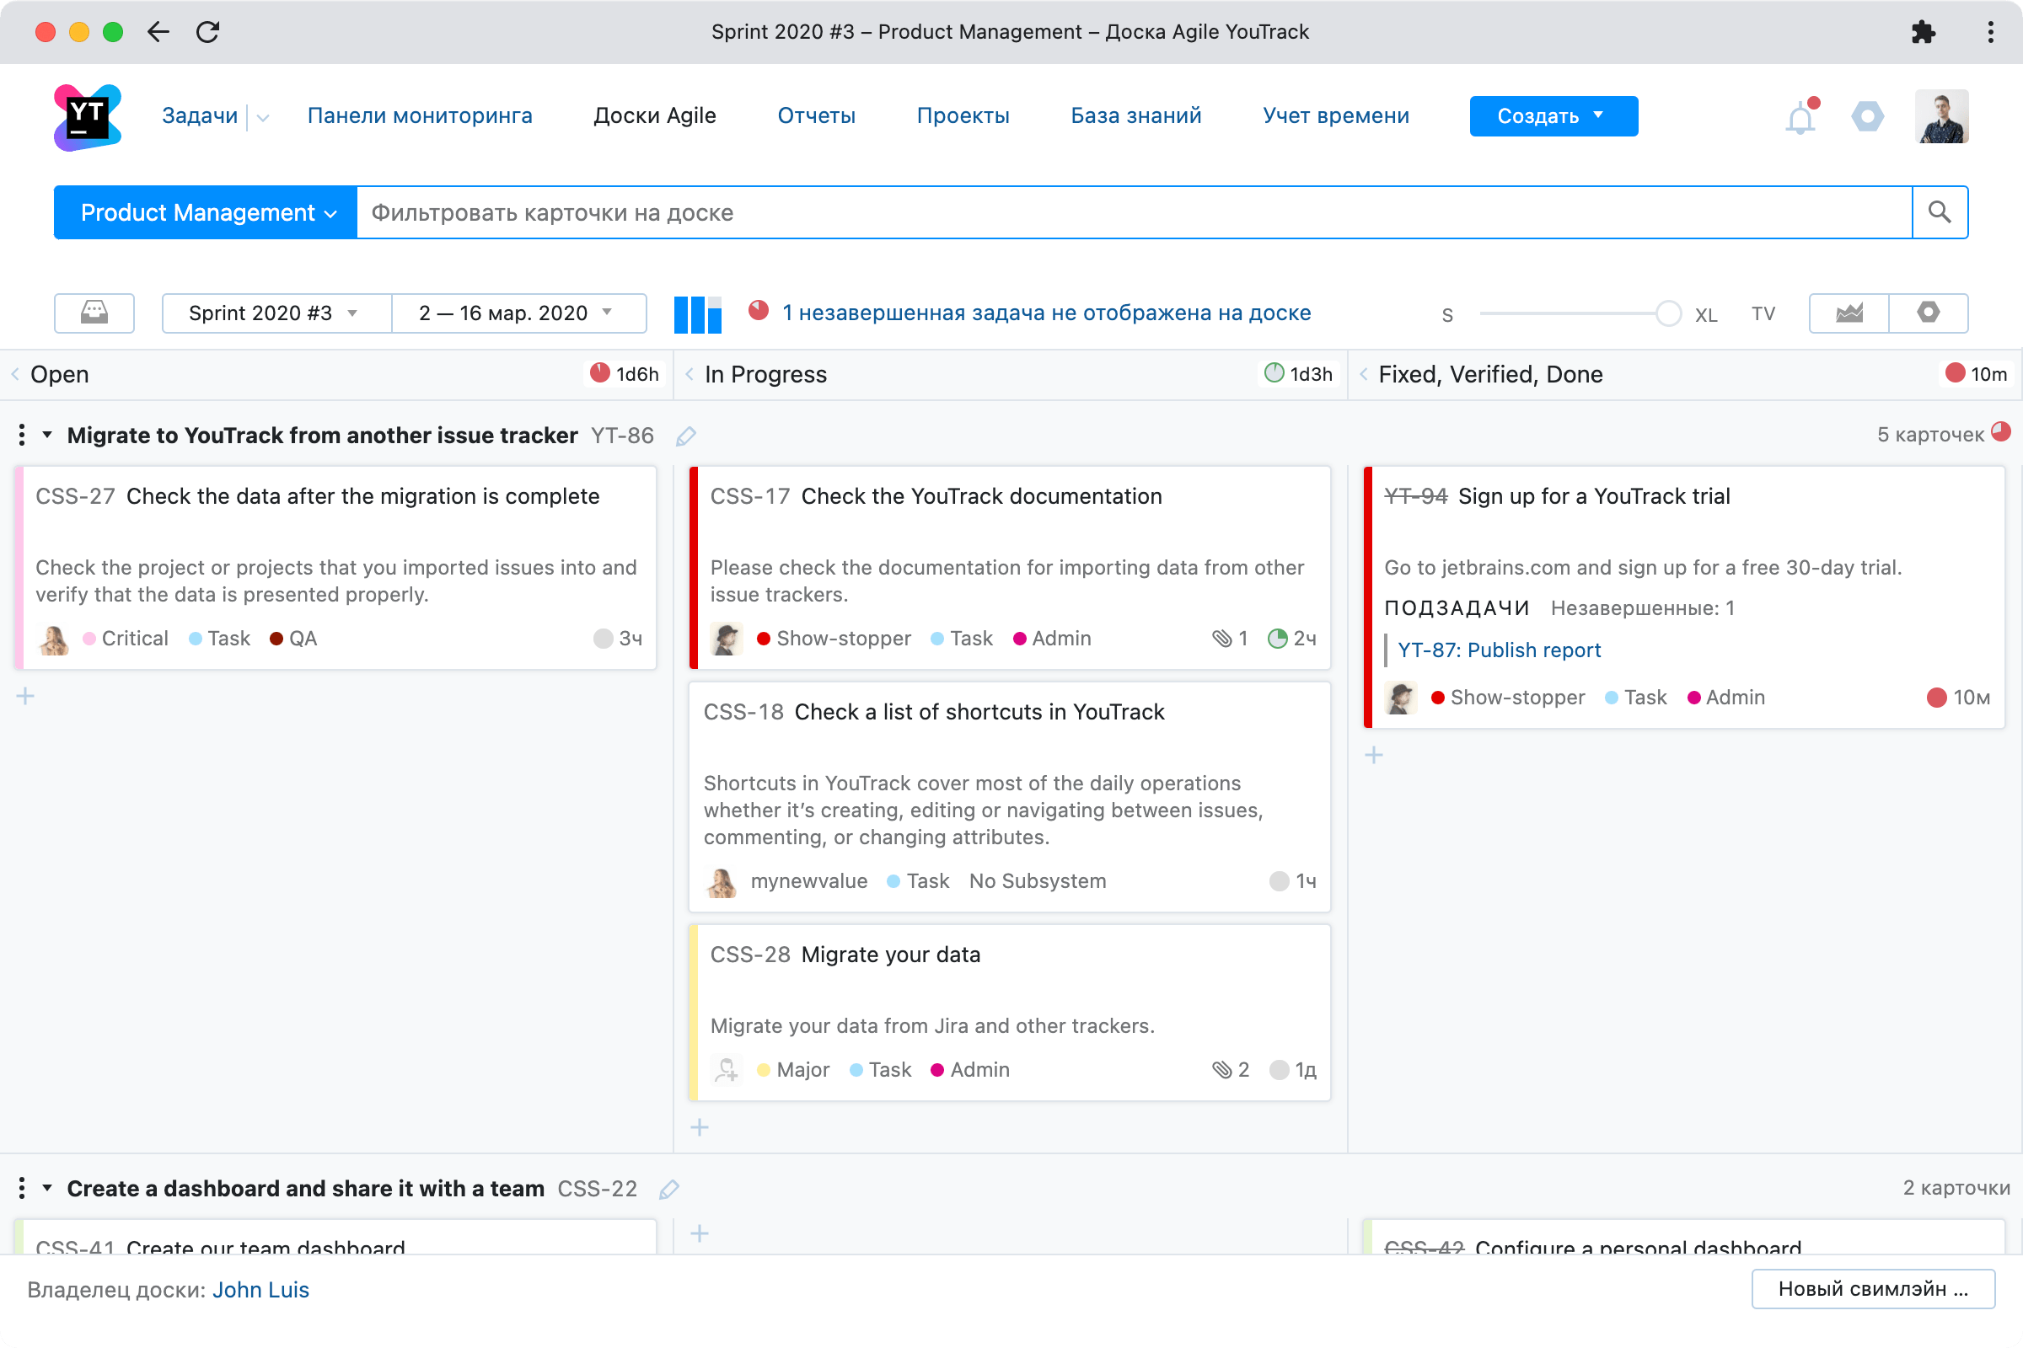Set card size to S
The height and width of the screenshot is (1348, 2023).
click(1447, 314)
